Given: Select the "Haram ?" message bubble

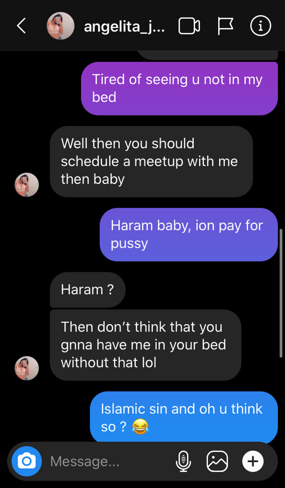Looking at the screenshot, I should (87, 290).
